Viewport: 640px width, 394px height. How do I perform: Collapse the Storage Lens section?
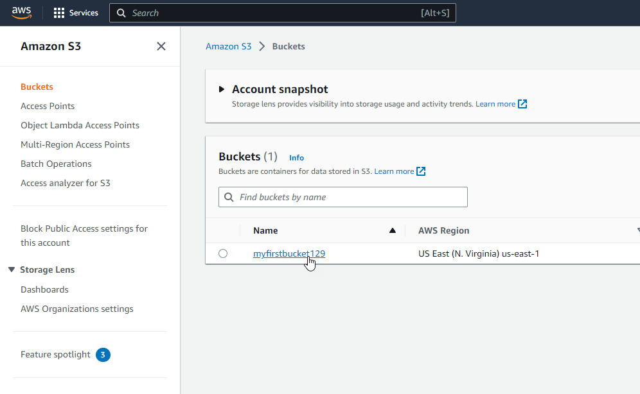pos(12,270)
